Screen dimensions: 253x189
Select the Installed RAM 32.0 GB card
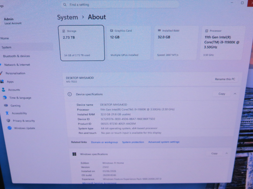(176, 43)
